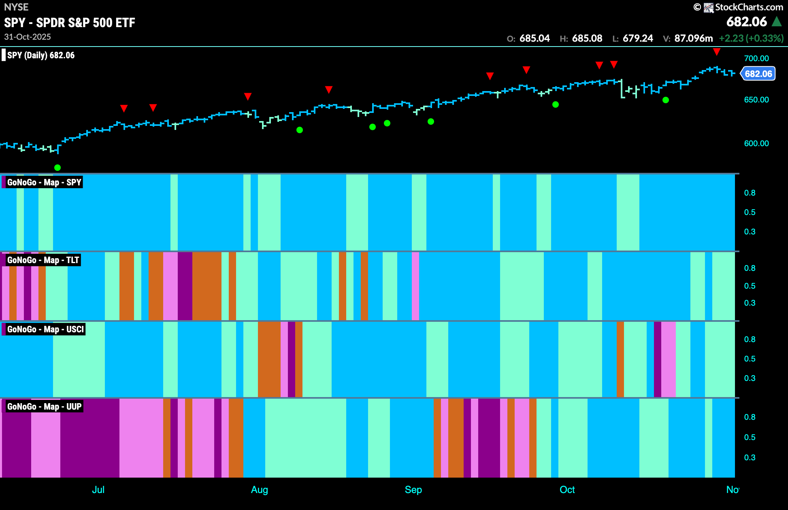788x510 pixels.
Task: Click the SPY - SPDR S&P 500 ETF title
Action: [x=70, y=23]
